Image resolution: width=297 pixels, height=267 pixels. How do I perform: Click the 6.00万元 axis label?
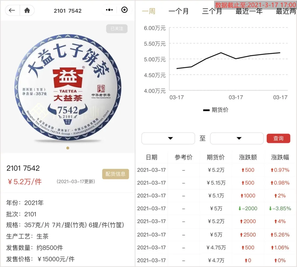[155, 28]
